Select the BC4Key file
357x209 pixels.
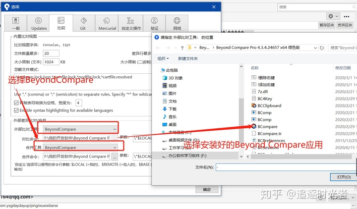coord(262,99)
